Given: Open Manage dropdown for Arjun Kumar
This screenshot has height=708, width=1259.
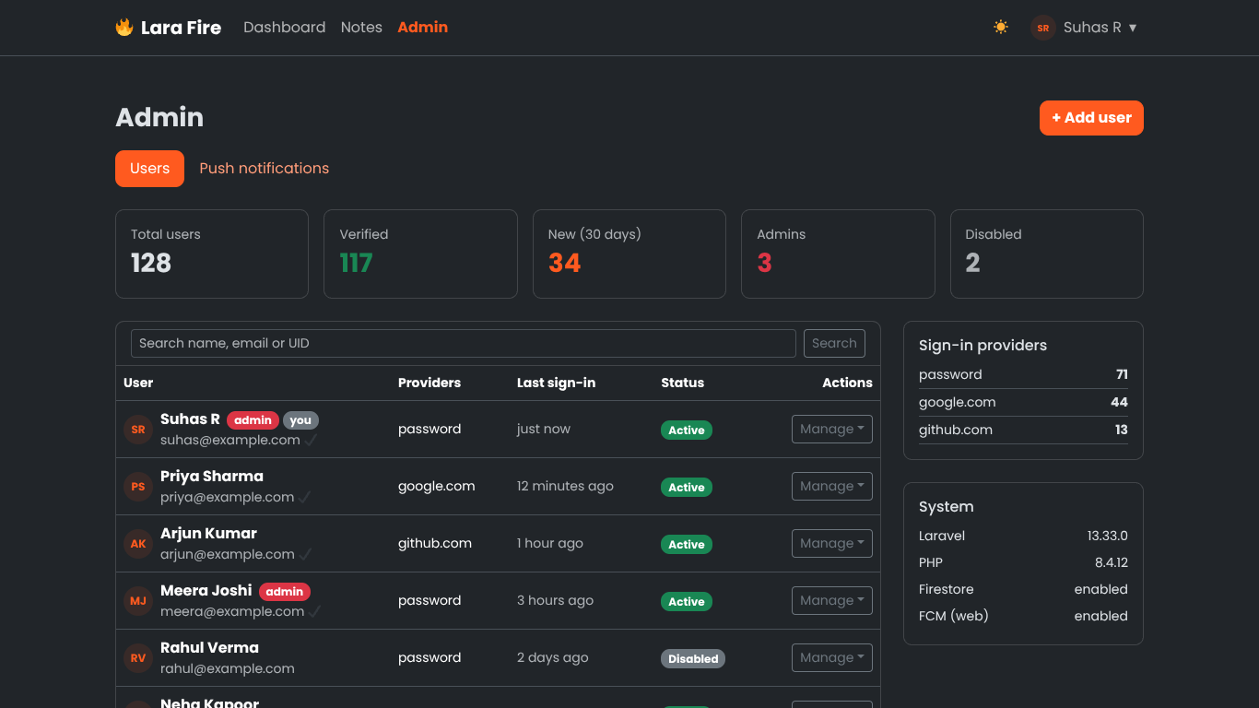Looking at the screenshot, I should [x=831, y=544].
